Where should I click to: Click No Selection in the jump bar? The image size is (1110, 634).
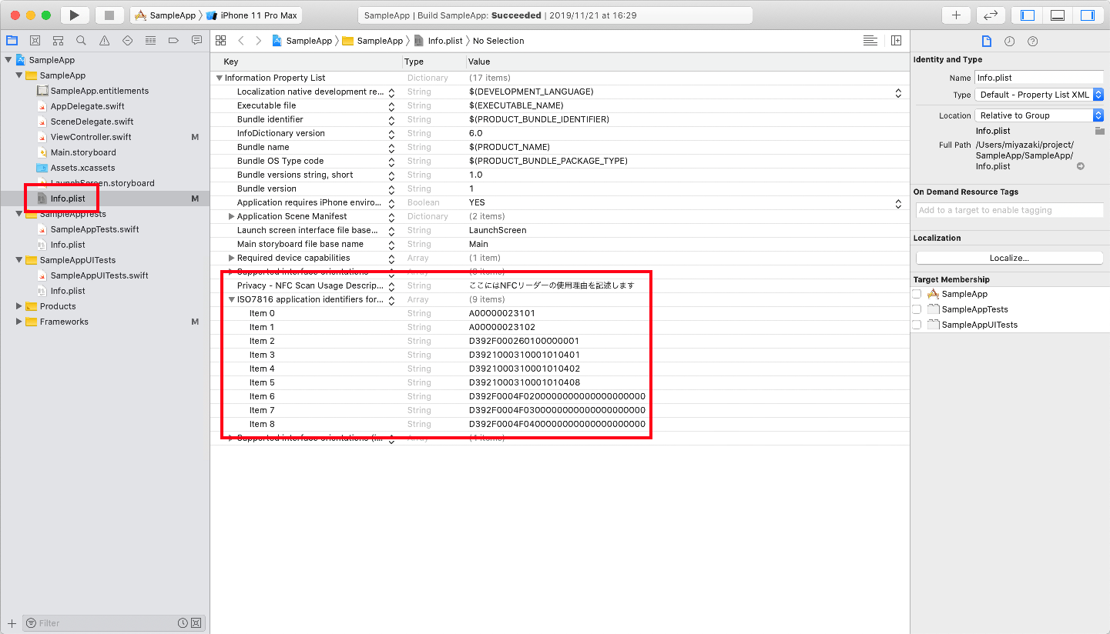point(498,41)
